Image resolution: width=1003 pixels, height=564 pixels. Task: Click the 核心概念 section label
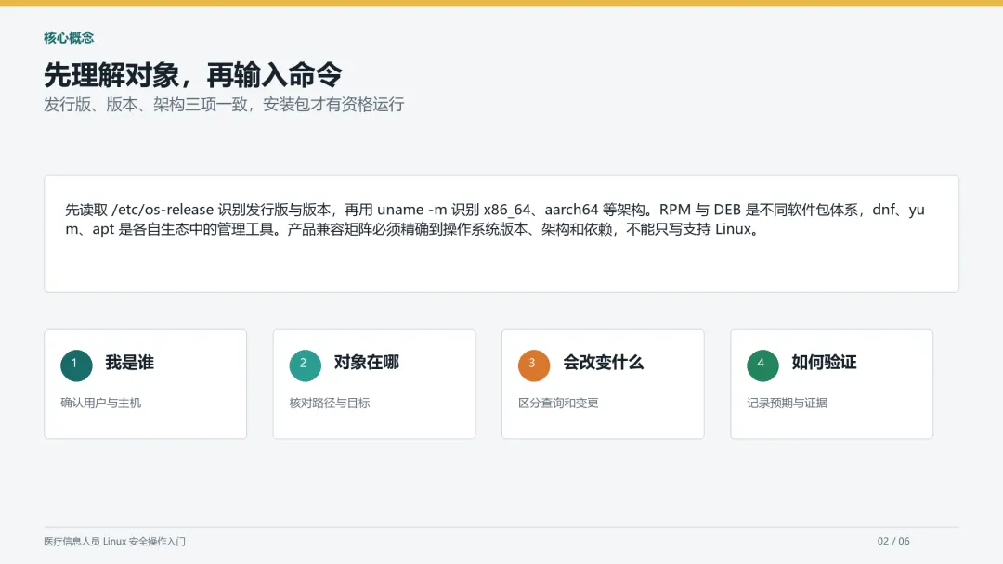tap(69, 38)
